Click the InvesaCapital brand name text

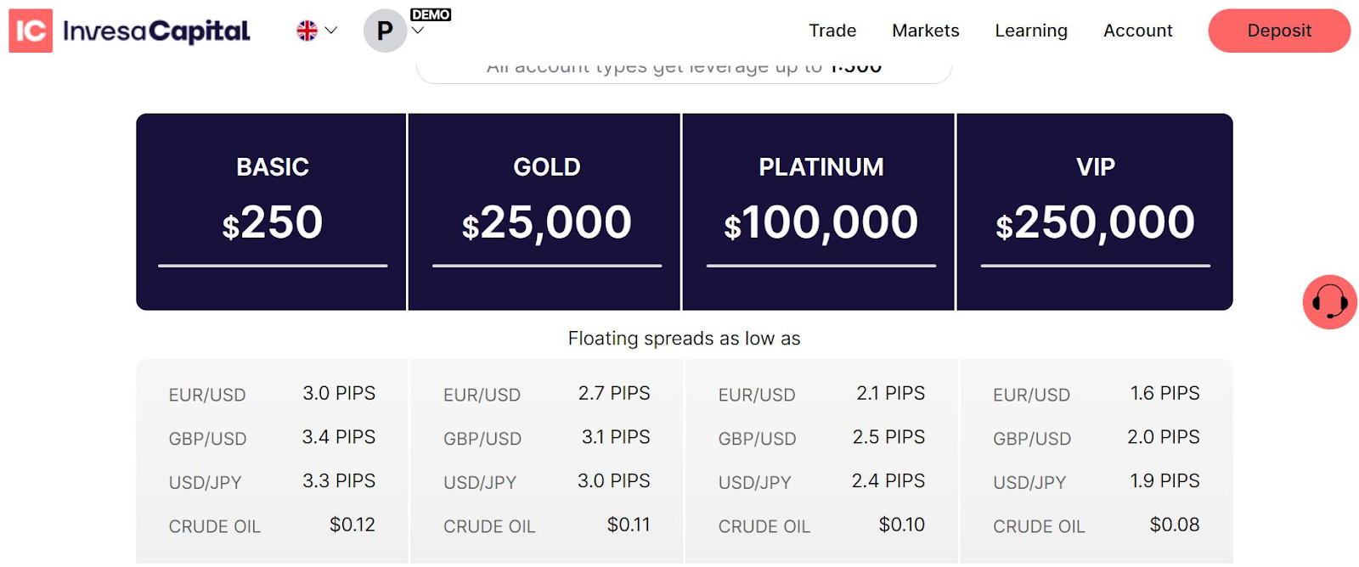(x=156, y=31)
